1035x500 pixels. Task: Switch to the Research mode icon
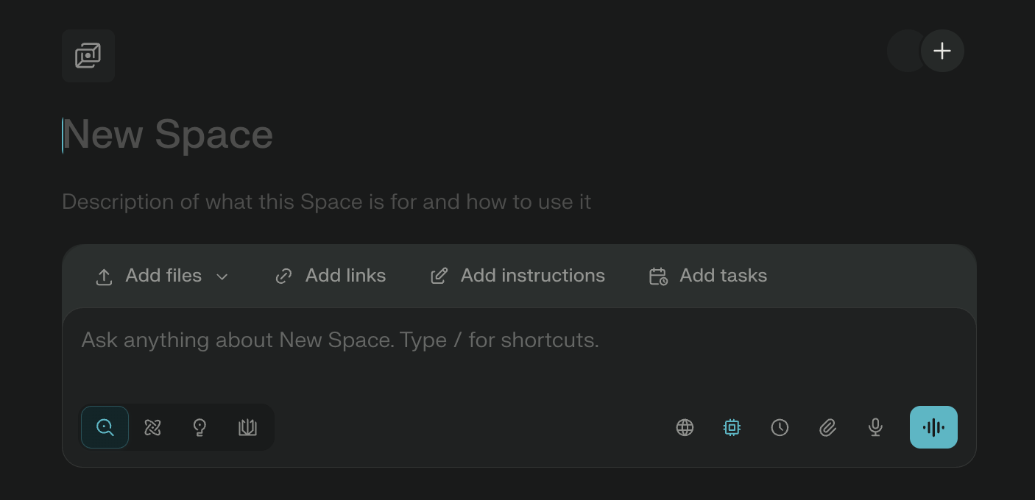pyautogui.click(x=152, y=427)
